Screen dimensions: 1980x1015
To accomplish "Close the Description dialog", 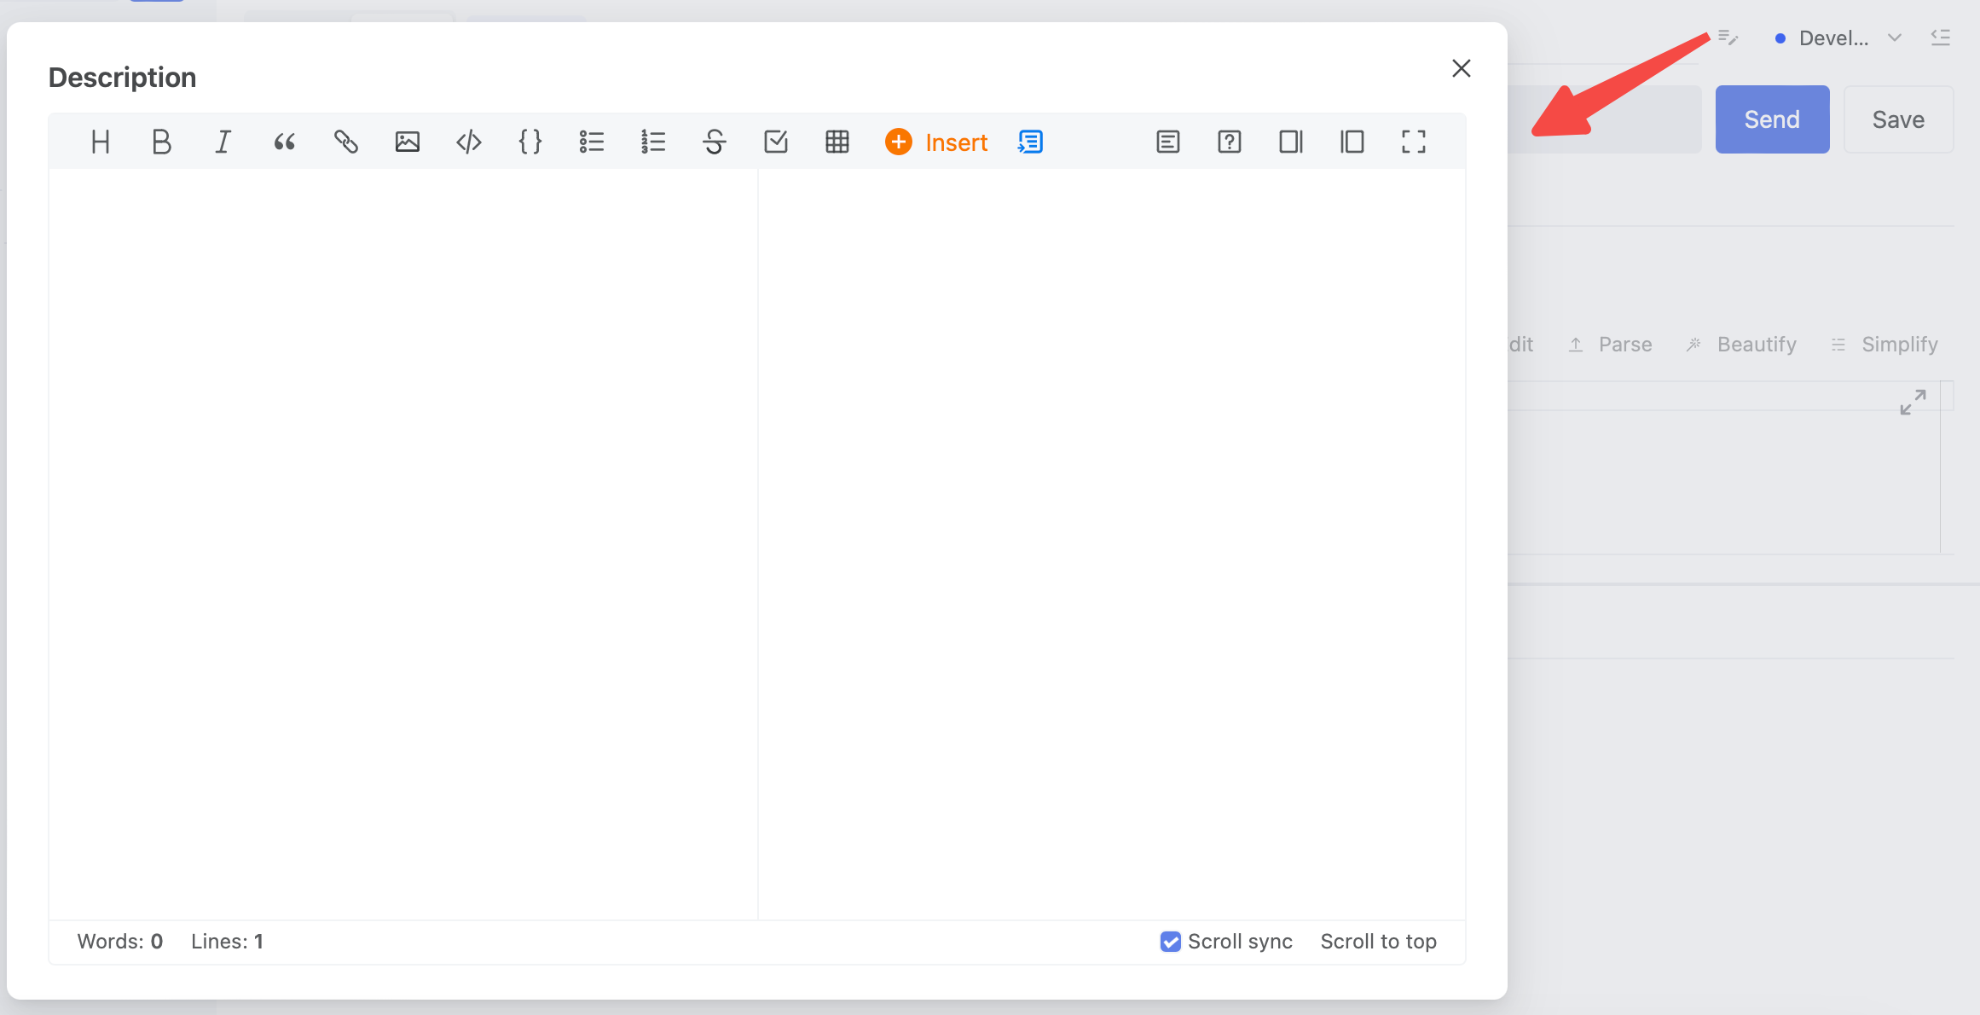I will coord(1462,68).
